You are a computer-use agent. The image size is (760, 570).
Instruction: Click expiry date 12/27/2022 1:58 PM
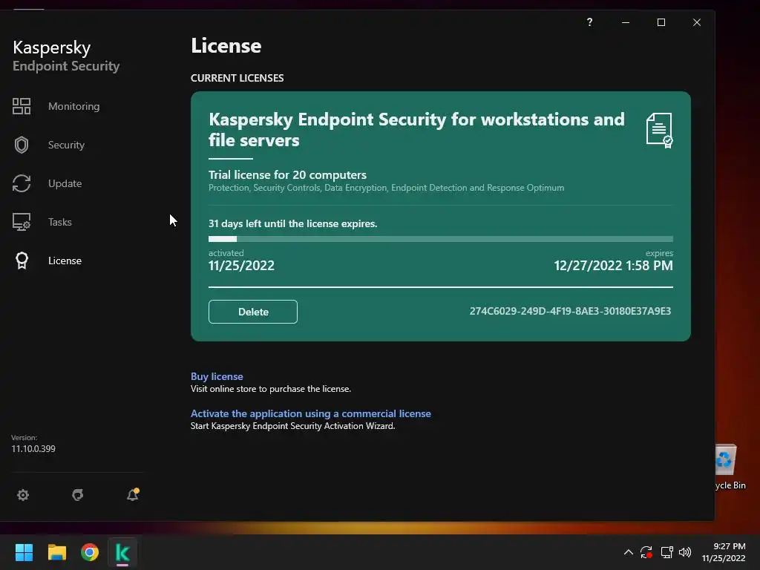click(613, 266)
